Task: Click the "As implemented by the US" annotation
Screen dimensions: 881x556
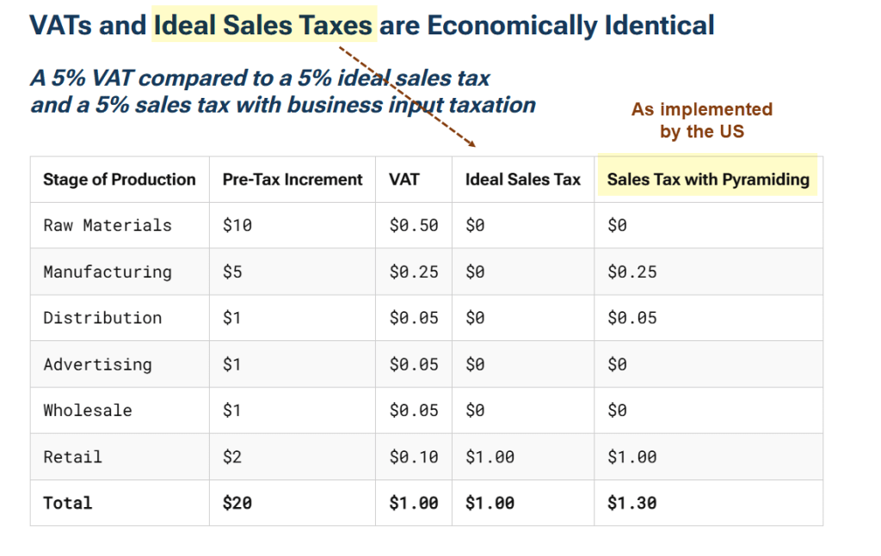Action: (x=701, y=120)
